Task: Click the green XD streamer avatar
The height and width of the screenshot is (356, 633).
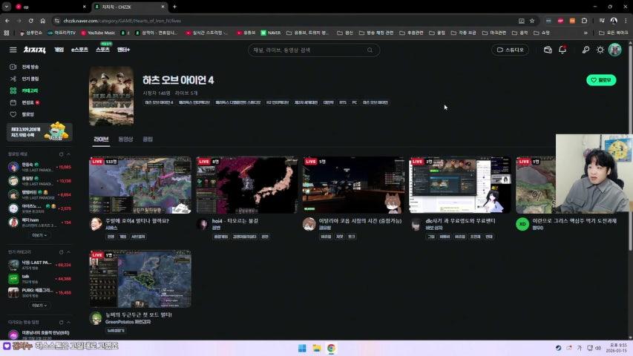Action: 522,224
